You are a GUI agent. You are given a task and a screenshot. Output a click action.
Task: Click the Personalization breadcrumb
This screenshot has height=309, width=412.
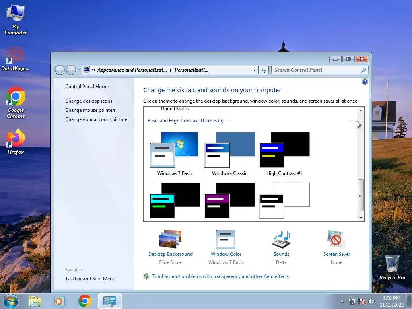tap(191, 70)
